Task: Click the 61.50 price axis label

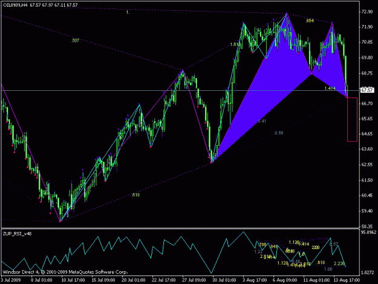Action: pos(367,180)
